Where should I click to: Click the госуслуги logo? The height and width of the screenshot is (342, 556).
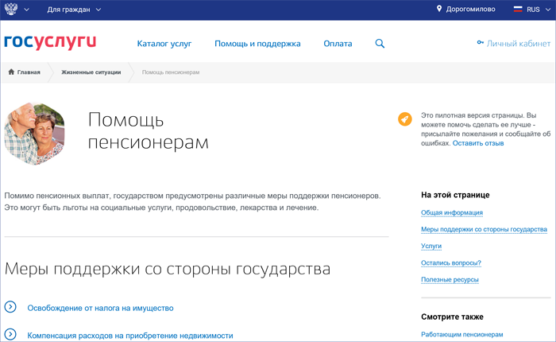pyautogui.click(x=50, y=42)
